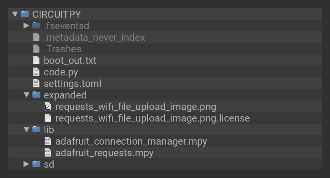Click the CIRCUITPY folder icon
Screen dimensions: 330x178
coord(25,14)
